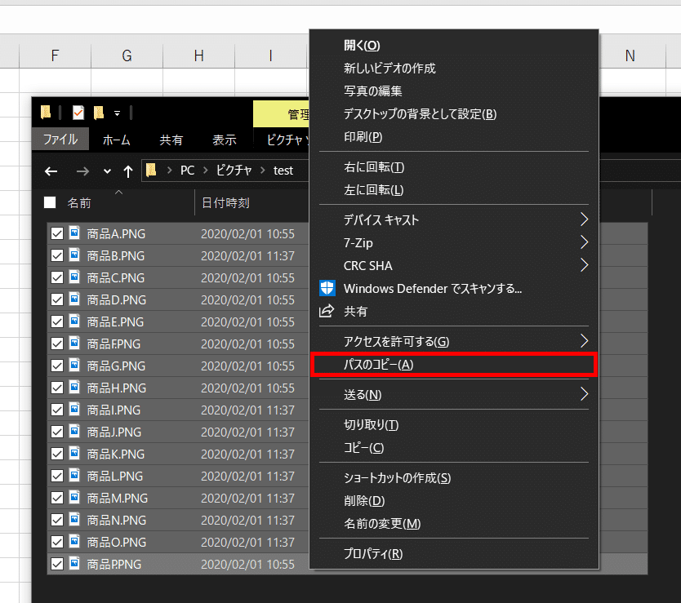Select Windows Defender でスキャンする...
The width and height of the screenshot is (681, 603).
point(454,288)
